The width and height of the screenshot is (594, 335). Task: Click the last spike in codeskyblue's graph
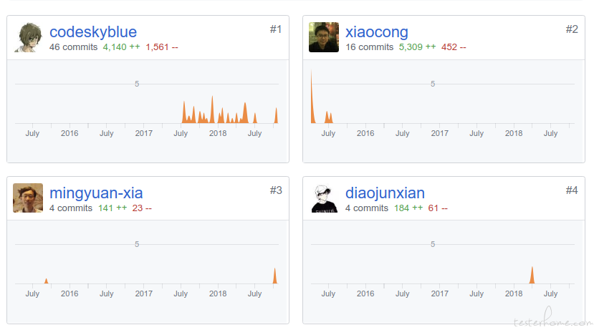click(x=276, y=116)
